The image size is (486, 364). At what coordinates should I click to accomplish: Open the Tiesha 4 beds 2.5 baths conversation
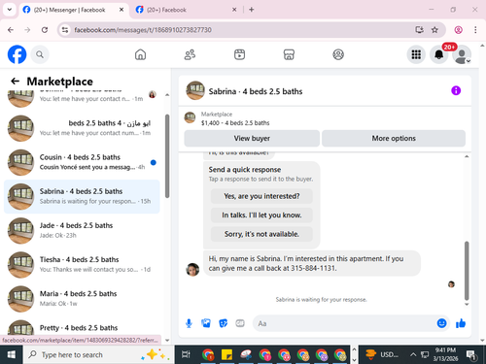82,264
